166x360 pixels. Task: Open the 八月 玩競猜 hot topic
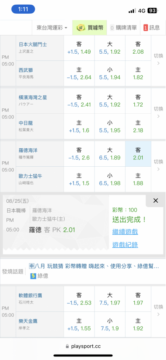pos(94,266)
